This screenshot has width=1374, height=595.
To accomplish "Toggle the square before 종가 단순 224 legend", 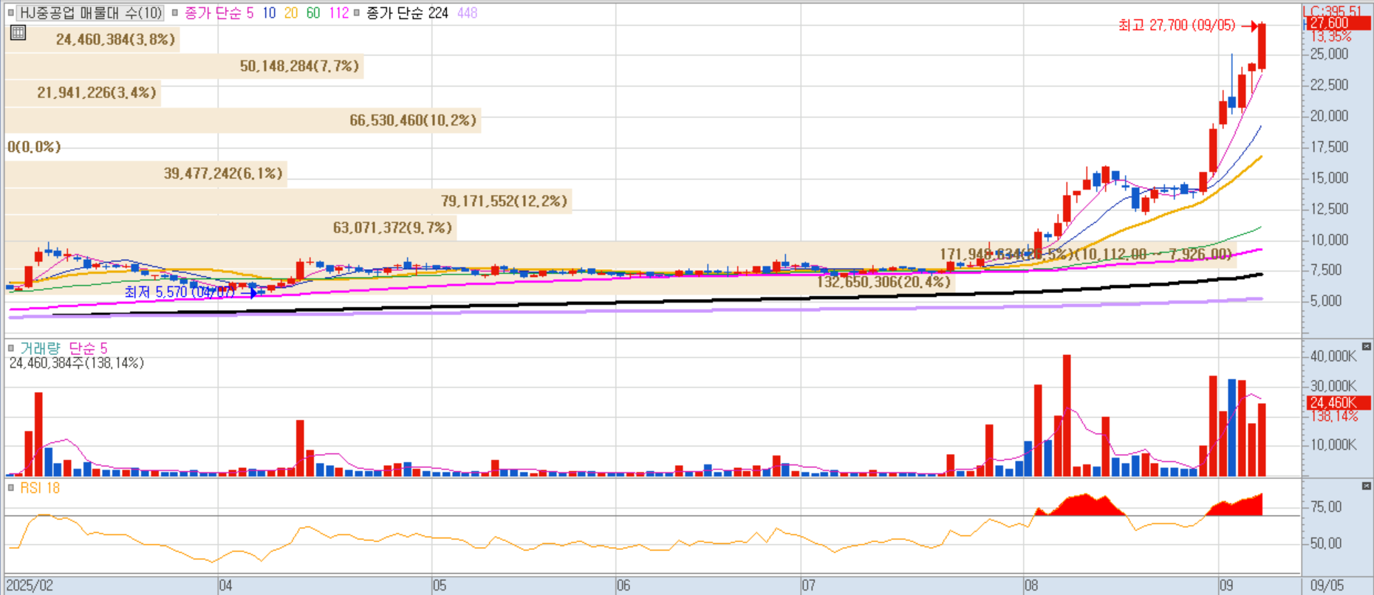I will point(357,13).
